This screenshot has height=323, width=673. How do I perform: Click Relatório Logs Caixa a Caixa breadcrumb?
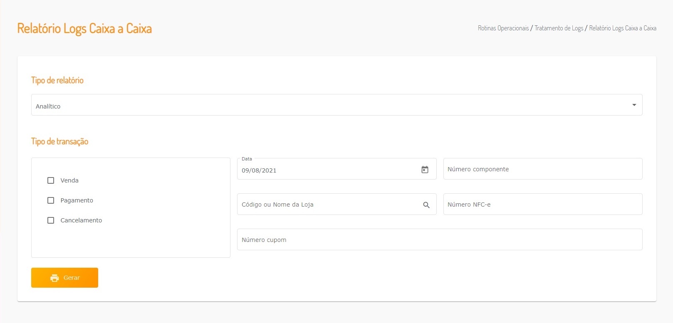click(x=623, y=28)
